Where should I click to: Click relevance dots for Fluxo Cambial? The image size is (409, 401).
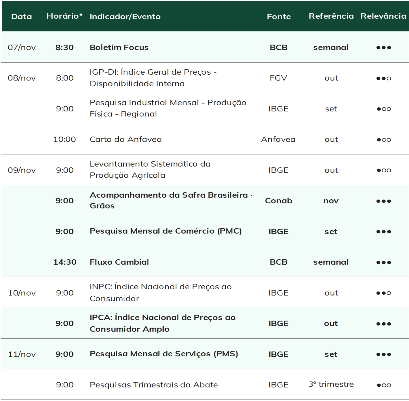(384, 262)
